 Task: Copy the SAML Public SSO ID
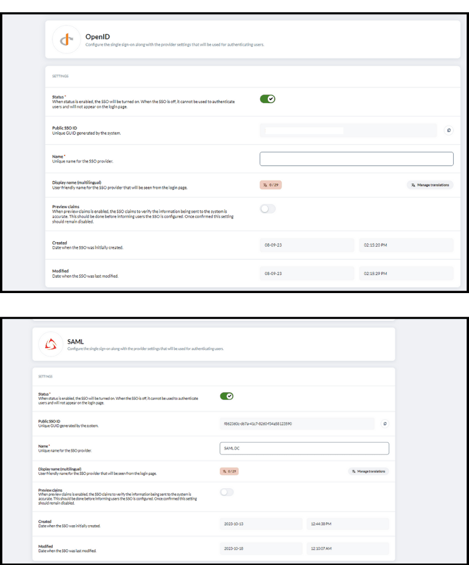click(385, 424)
